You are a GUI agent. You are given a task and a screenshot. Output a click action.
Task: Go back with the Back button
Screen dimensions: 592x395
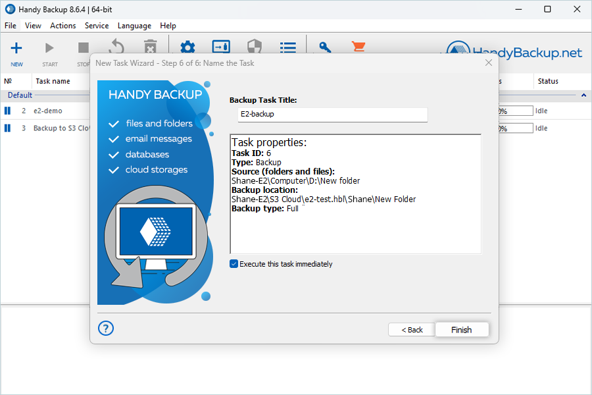[412, 330]
